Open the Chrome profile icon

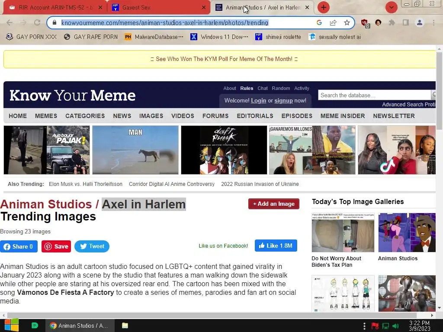[x=420, y=22]
